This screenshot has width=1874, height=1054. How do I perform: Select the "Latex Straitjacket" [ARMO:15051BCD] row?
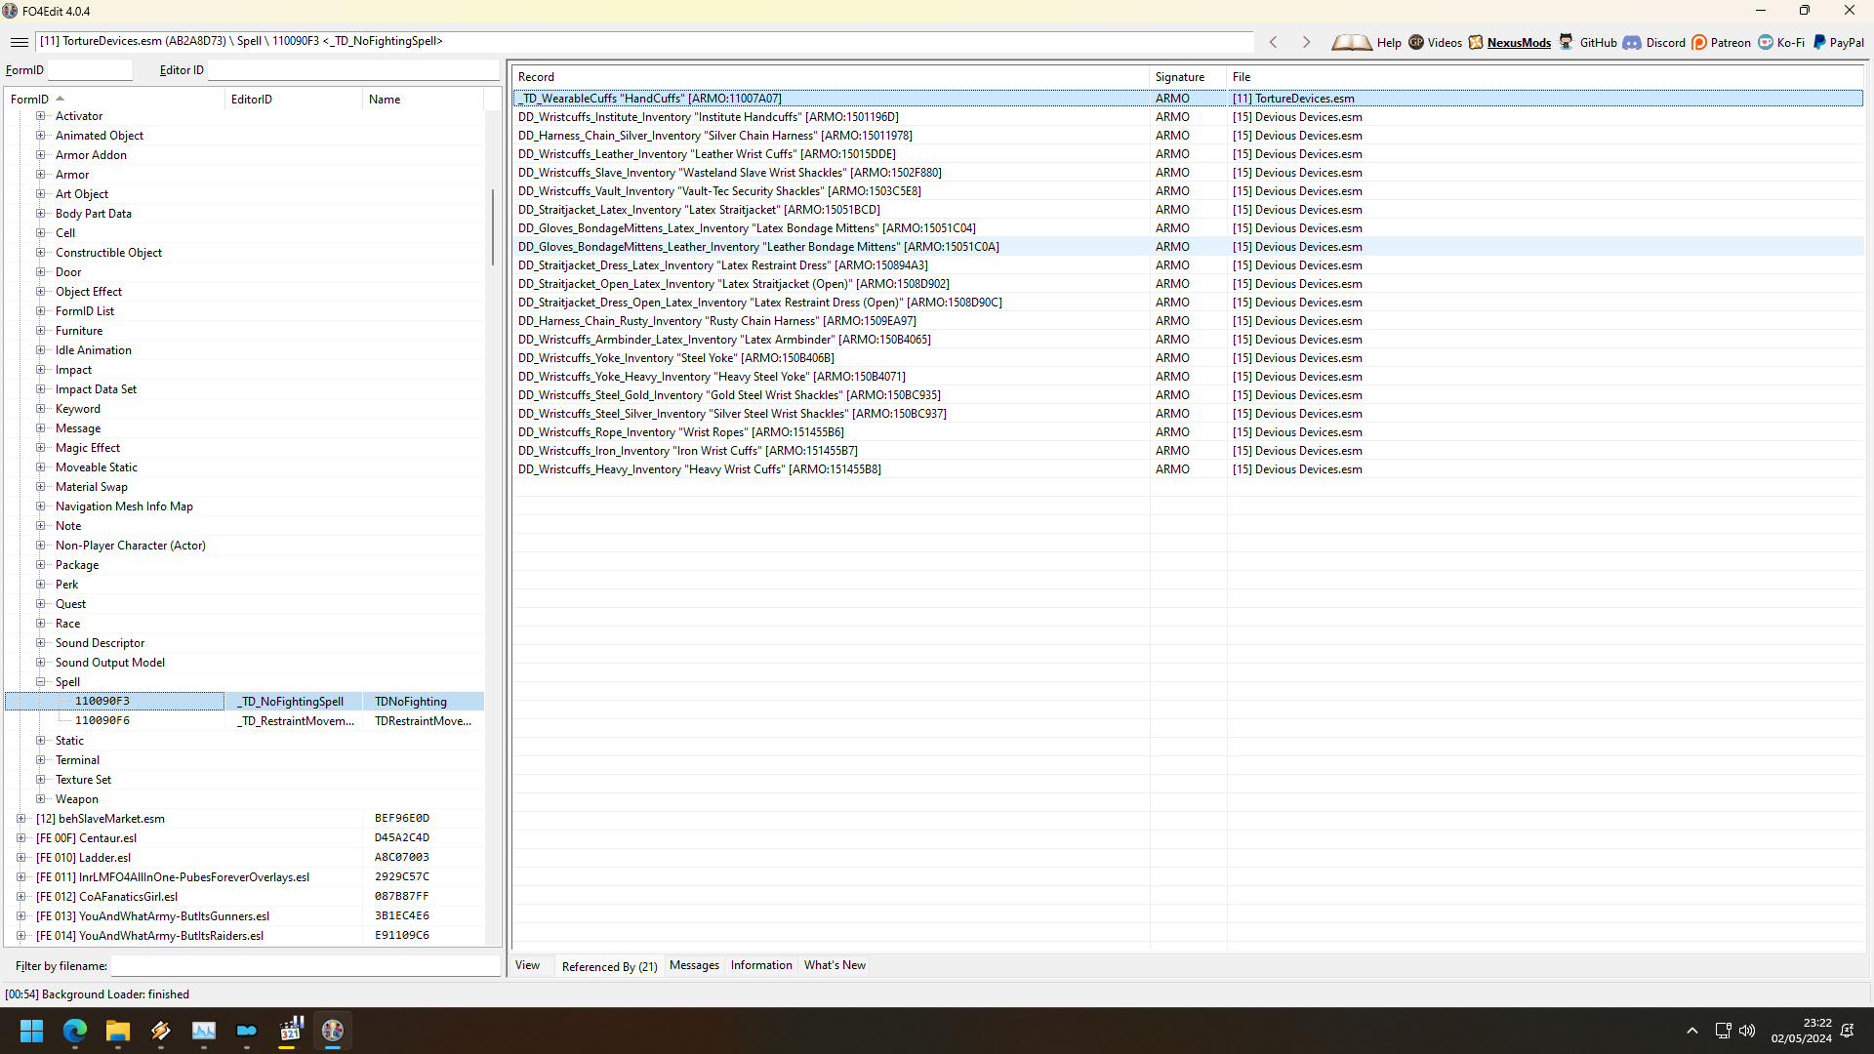tap(1187, 210)
